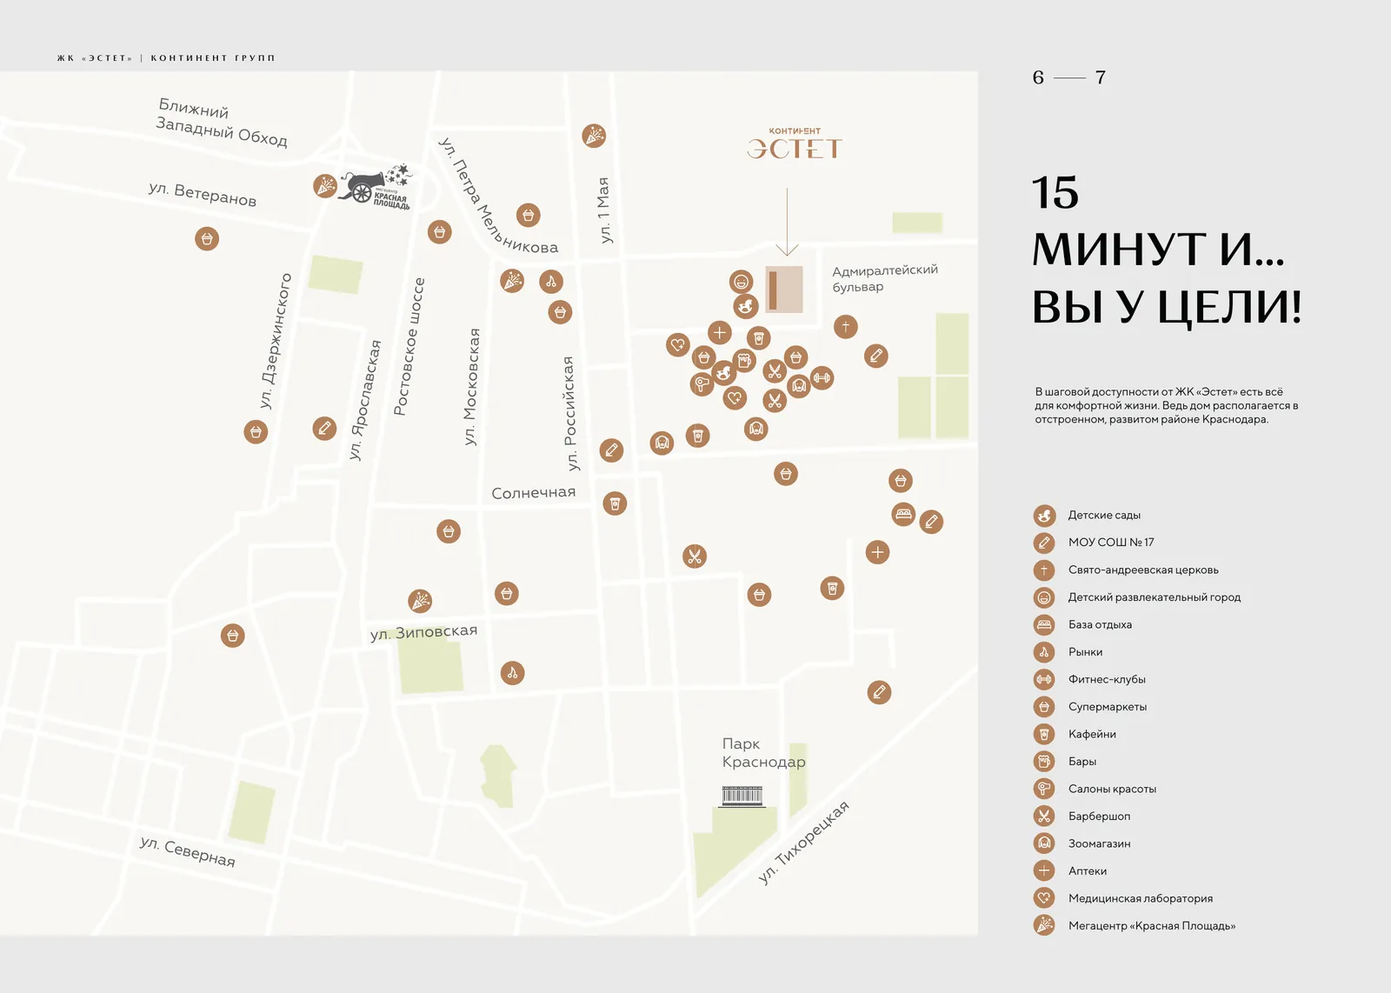Click the ул. Петра Мельникова label
The height and width of the screenshot is (993, 1391).
[x=499, y=197]
